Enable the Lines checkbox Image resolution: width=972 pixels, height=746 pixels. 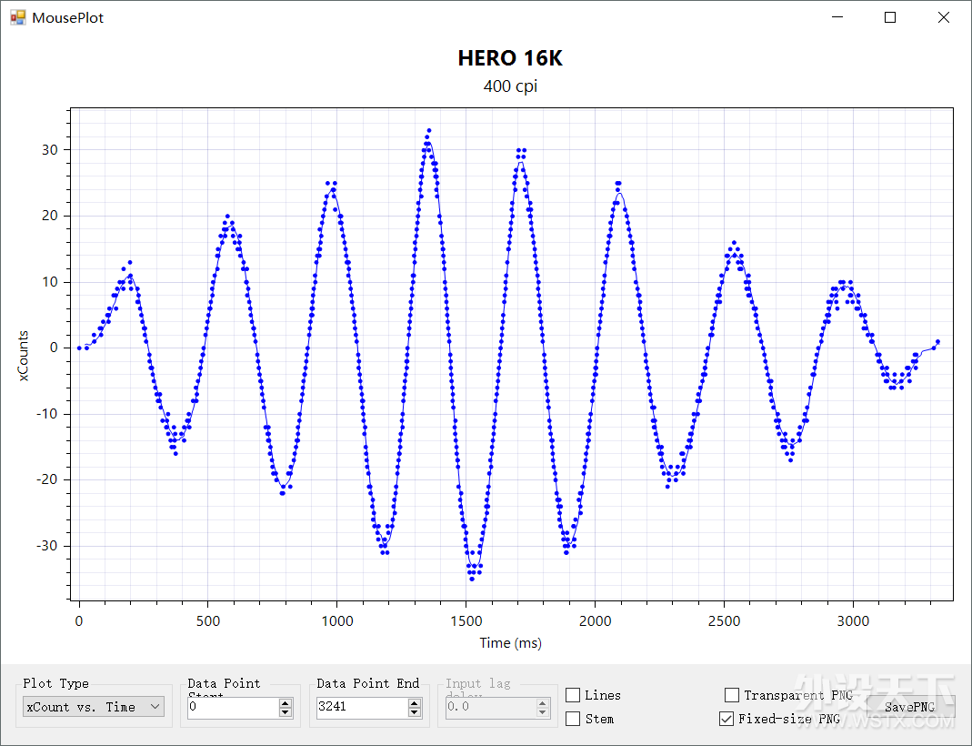[574, 695]
